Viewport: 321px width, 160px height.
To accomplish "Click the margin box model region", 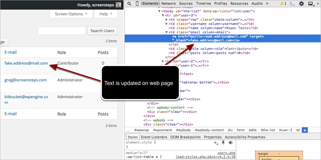I will tap(279, 154).
